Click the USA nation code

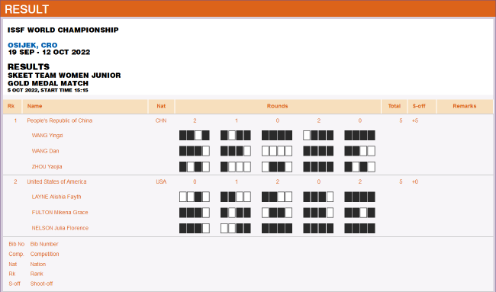tap(161, 181)
